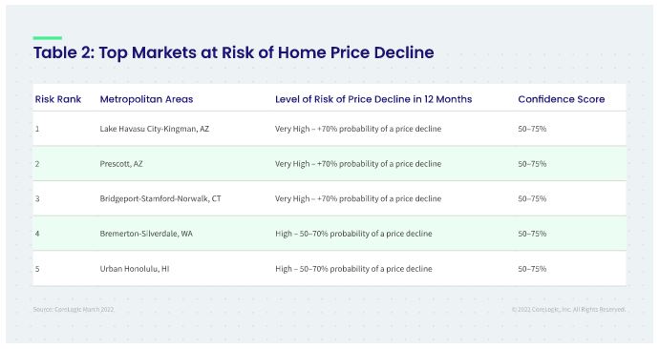Click Prescott's Very High risk text
Screen dimensions: 660x349
coord(358,164)
